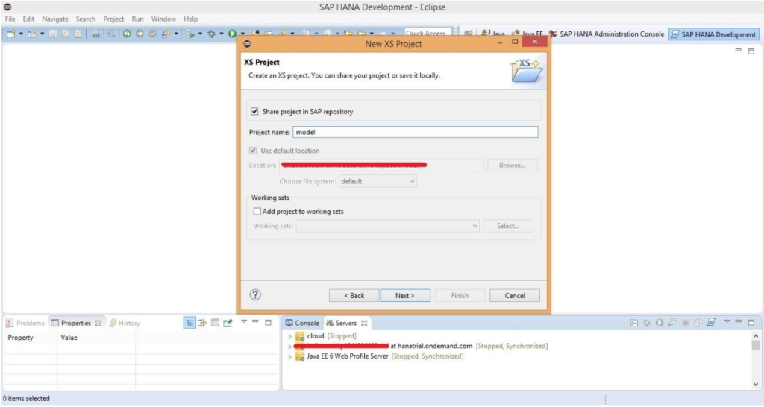The height and width of the screenshot is (407, 764).
Task: Toggle the Use default location checkbox
Action: [254, 151]
